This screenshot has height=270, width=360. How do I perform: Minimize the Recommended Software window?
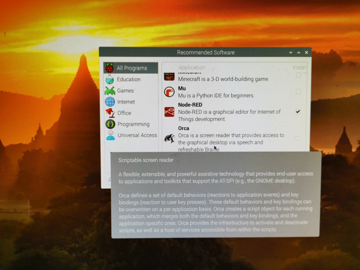[291, 53]
